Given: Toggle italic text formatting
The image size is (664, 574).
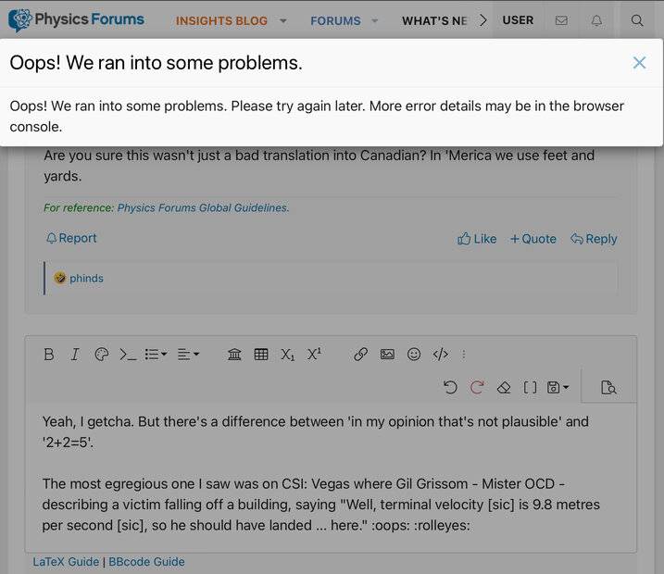Looking at the screenshot, I should tap(75, 354).
